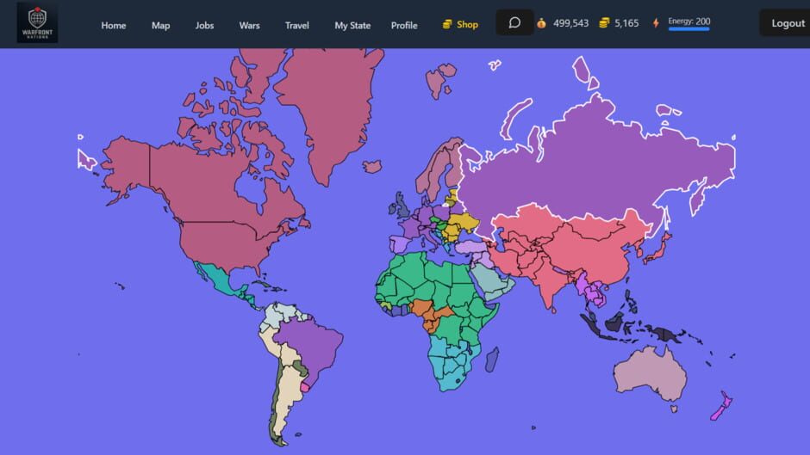Open the chat speech bubble icon

(x=514, y=23)
